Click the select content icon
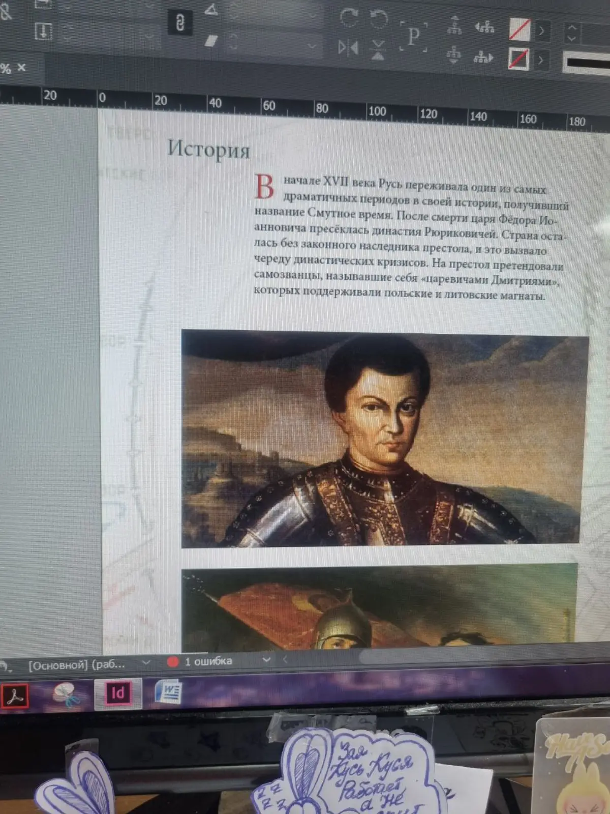 pyautogui.click(x=453, y=54)
